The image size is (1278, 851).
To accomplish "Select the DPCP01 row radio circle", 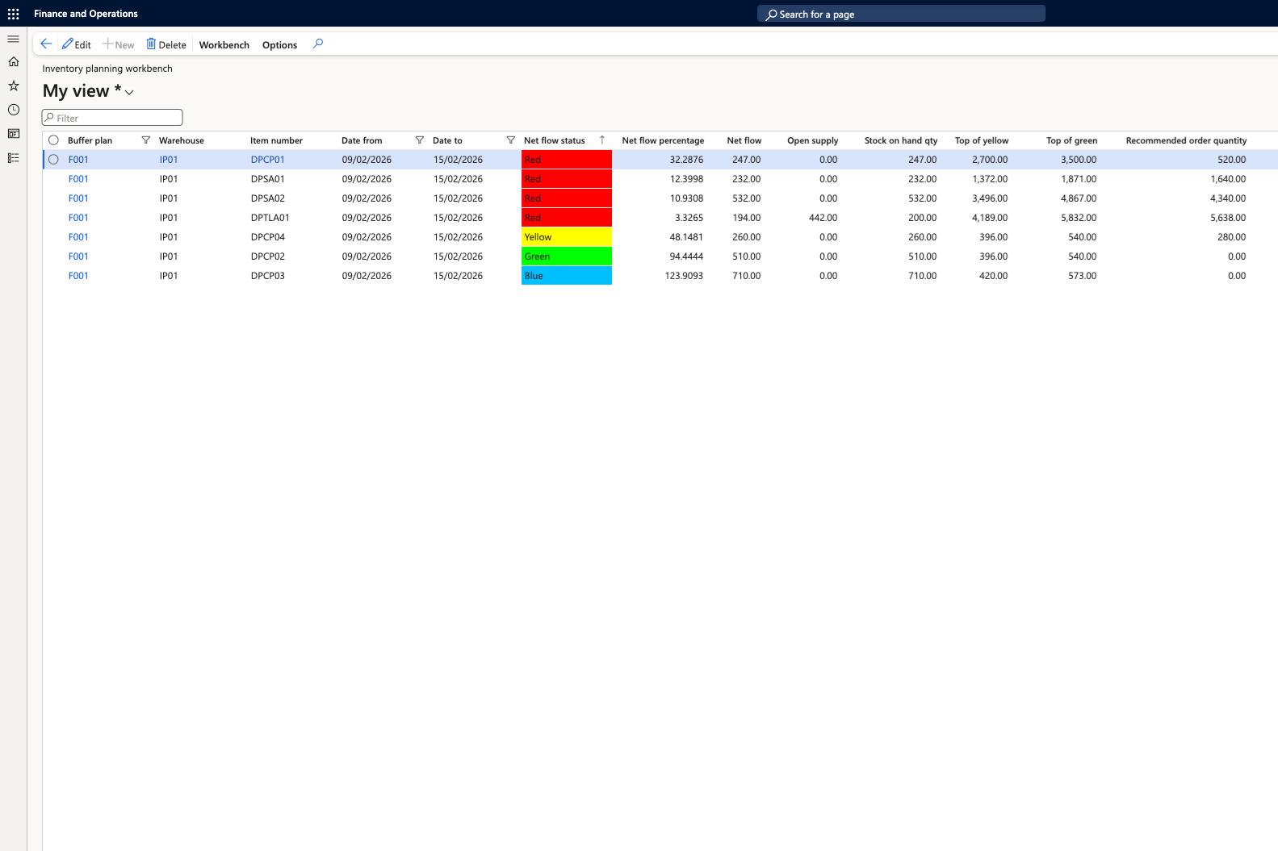I will (53, 160).
